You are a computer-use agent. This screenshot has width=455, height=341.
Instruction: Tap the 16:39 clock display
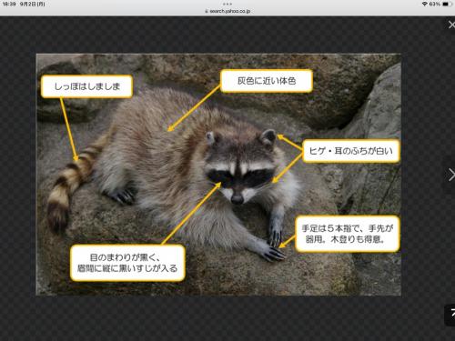point(9,5)
